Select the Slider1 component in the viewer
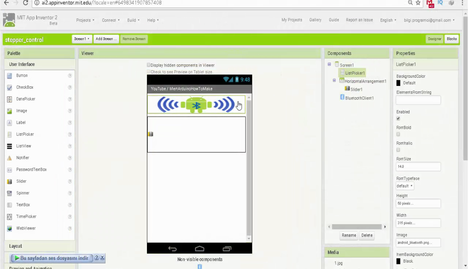This screenshot has height=269, width=468. click(150, 134)
